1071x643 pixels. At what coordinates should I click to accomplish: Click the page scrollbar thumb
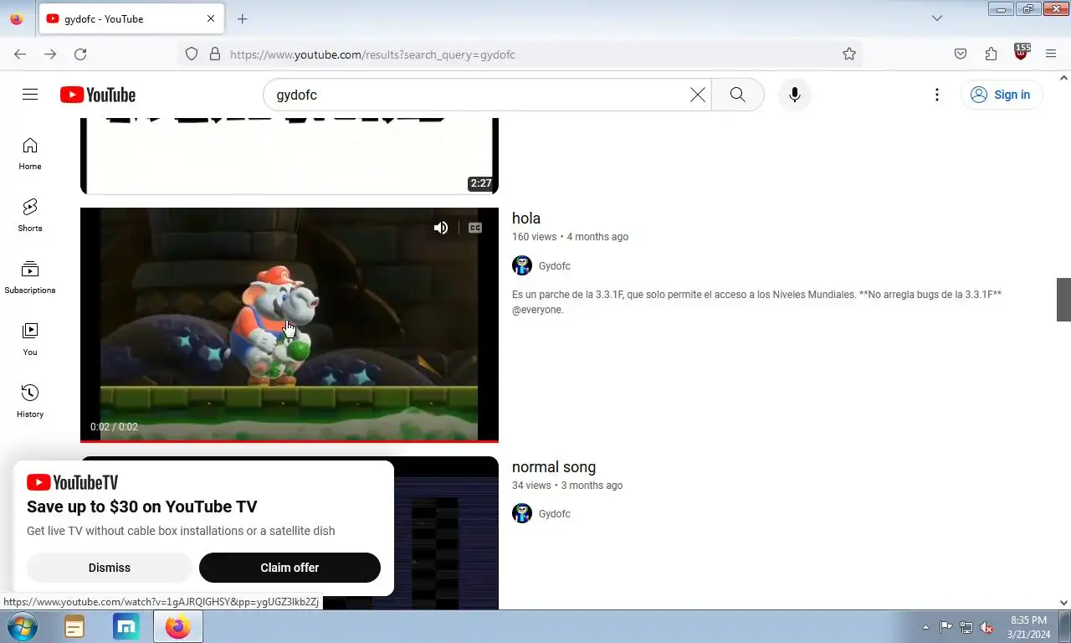[1063, 299]
